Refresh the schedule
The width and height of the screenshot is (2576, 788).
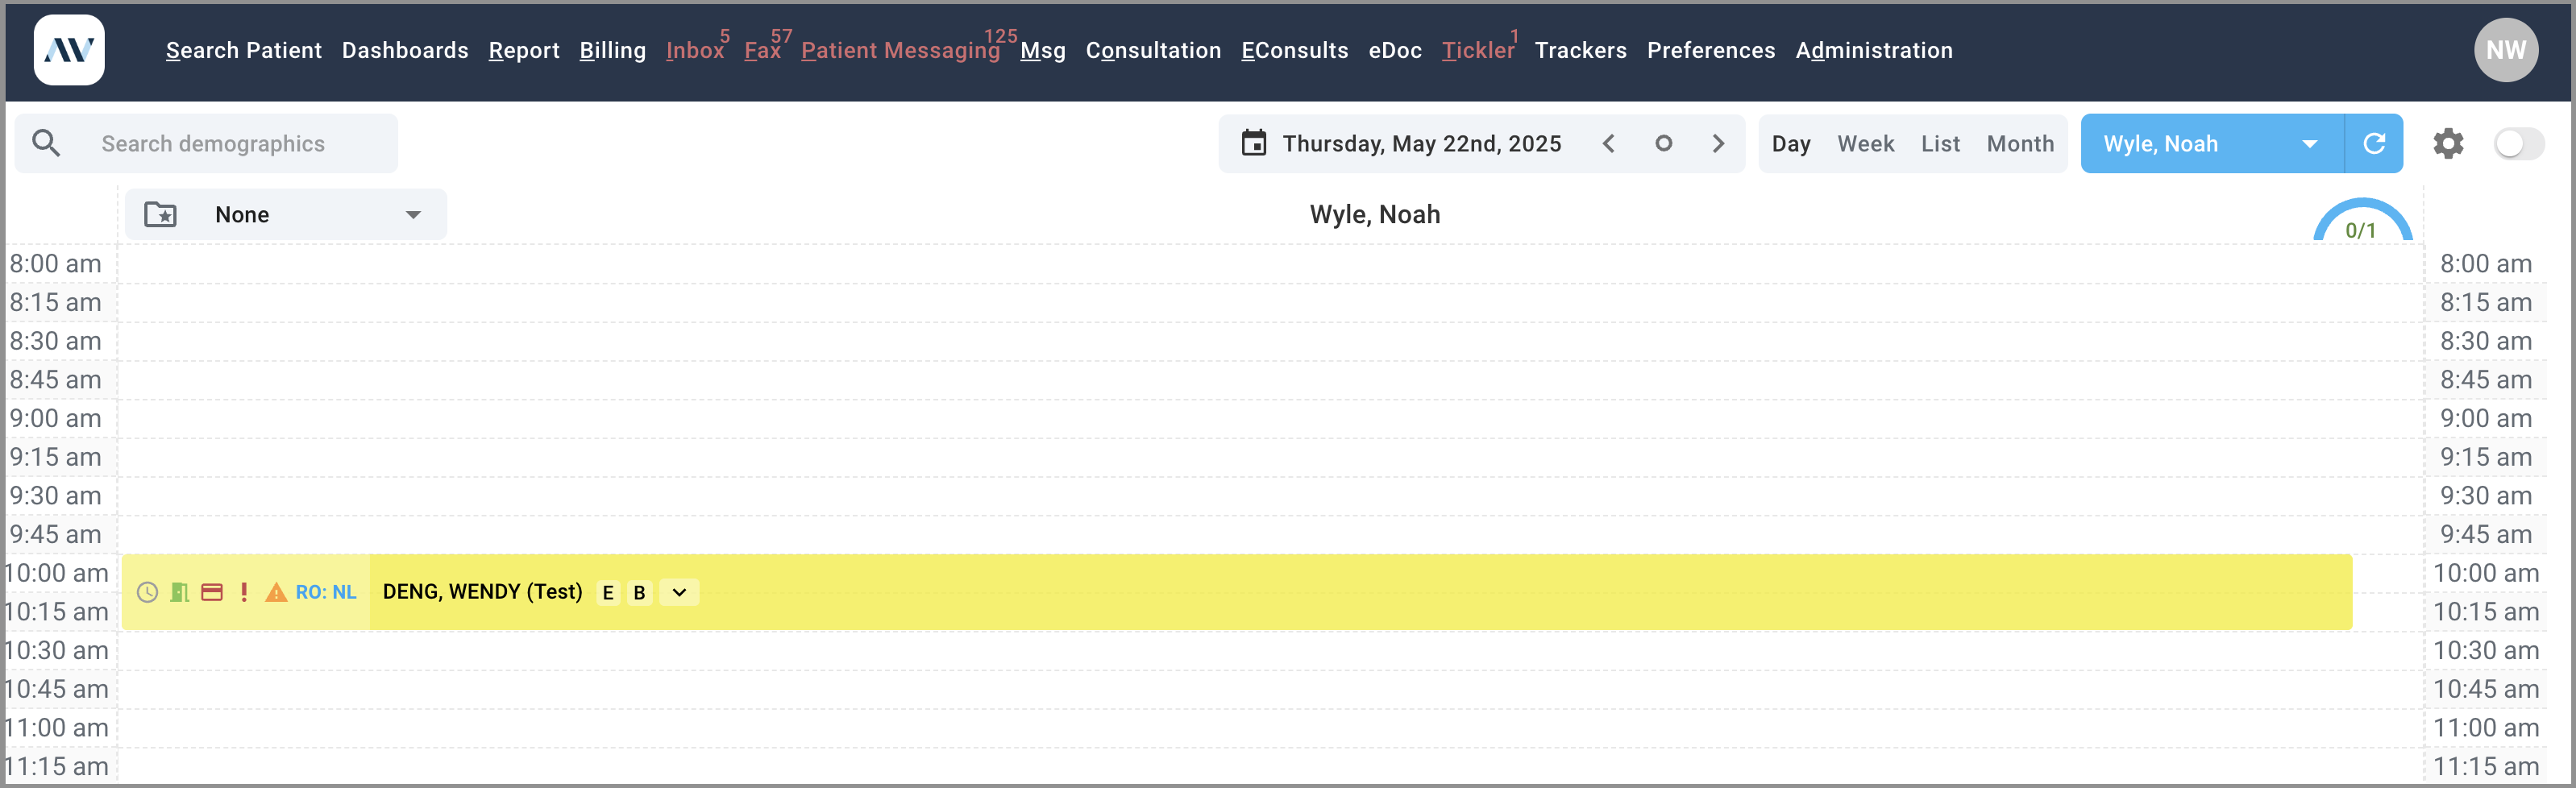(x=2374, y=143)
